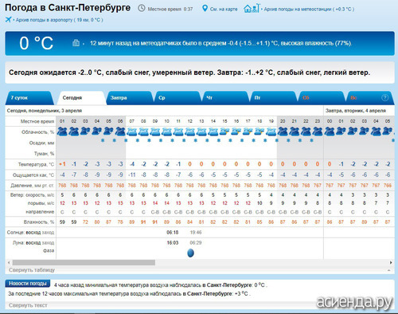Click feels-like value -11 at hour 07
398x314 pixels.
coord(132,175)
